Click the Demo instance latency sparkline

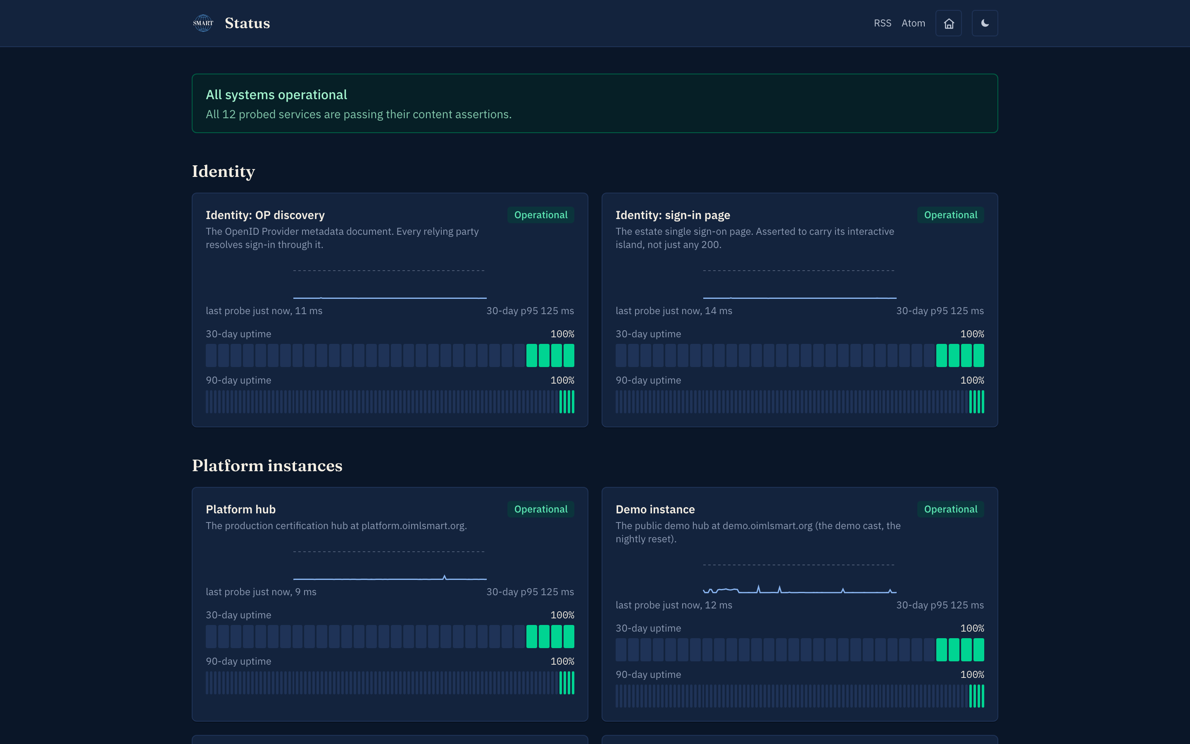click(800, 578)
